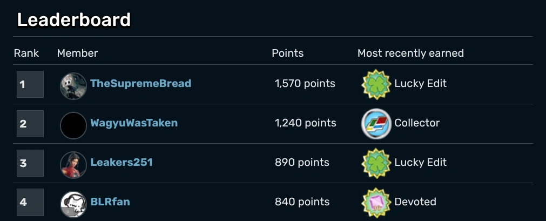This screenshot has width=546, height=221.
Task: Click Leakers251's Lucky Edit clover badge icon
Action: tap(375, 163)
